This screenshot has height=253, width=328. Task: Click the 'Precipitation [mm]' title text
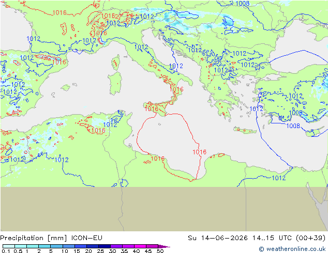click(34, 238)
